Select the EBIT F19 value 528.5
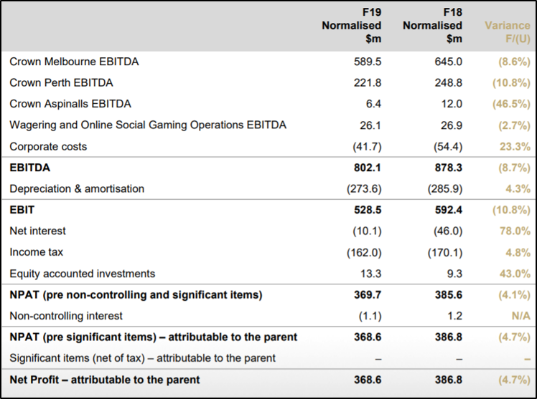This screenshot has width=537, height=399. (x=368, y=210)
